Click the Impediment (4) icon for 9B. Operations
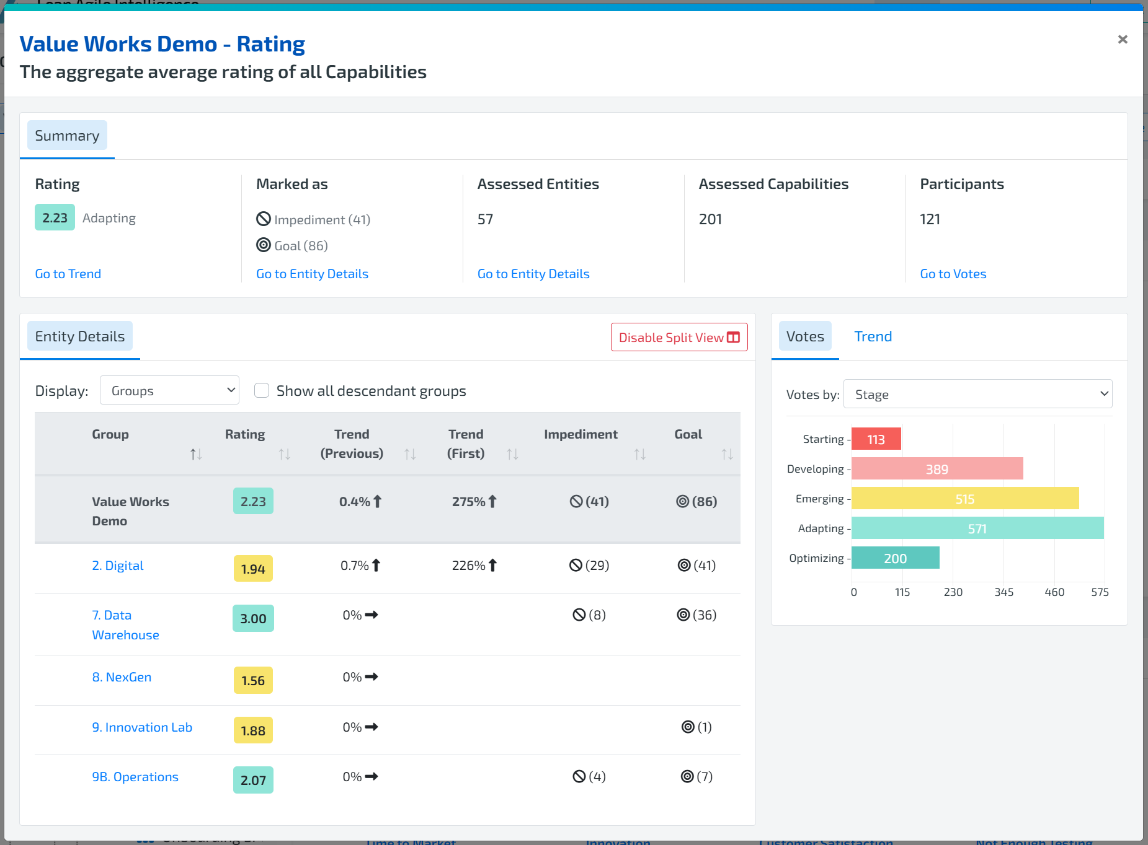 (579, 776)
